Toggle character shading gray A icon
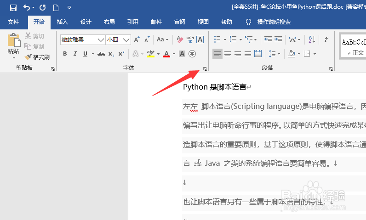The width and height of the screenshot is (366, 220). point(182,54)
